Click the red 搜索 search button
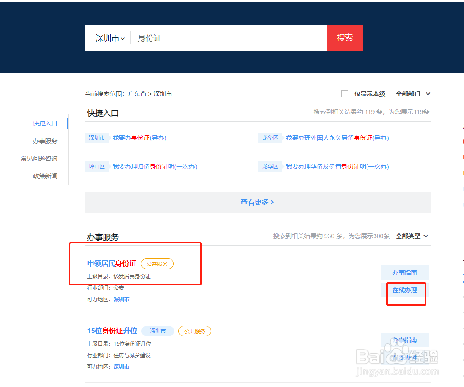The image size is (464, 387). click(x=345, y=38)
